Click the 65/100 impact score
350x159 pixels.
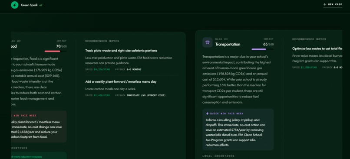coord(268,44)
